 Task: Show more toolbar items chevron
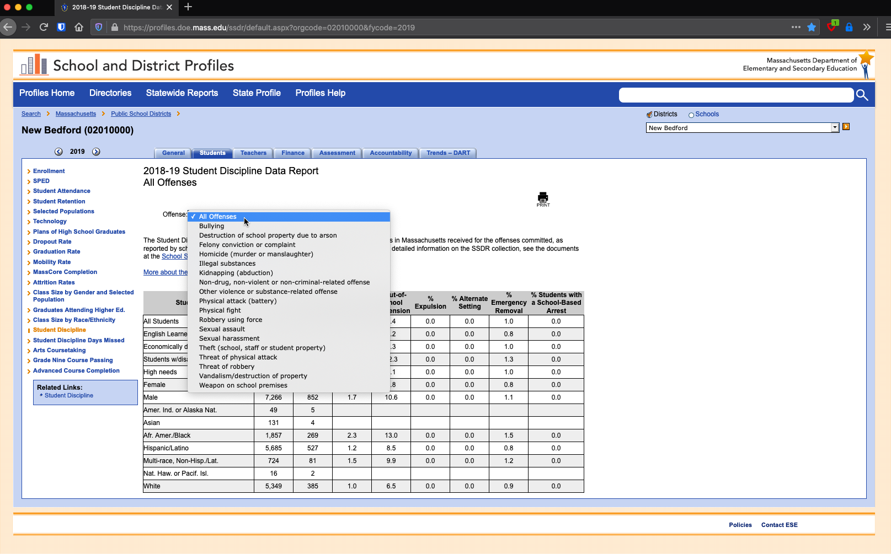coord(867,27)
